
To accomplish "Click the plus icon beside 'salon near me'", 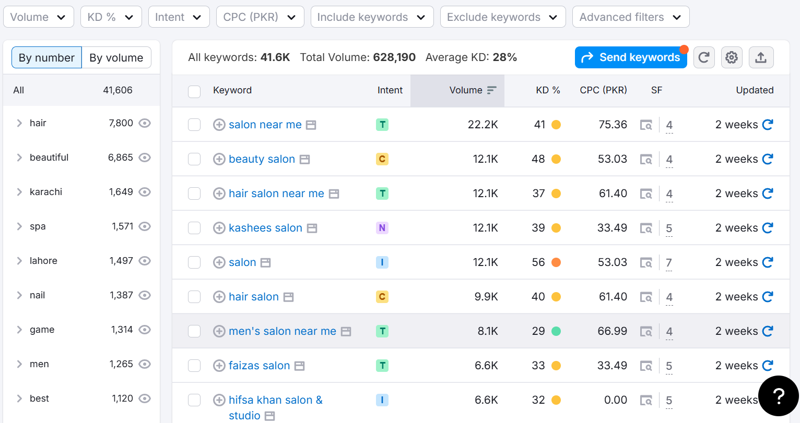I will [x=219, y=125].
